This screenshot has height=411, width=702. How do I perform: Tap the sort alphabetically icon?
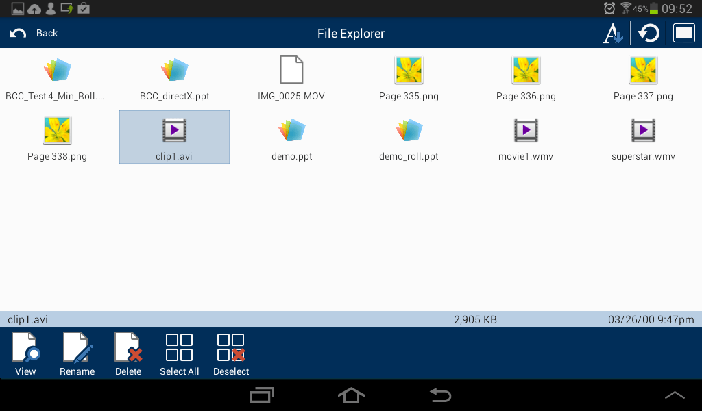pyautogui.click(x=612, y=34)
